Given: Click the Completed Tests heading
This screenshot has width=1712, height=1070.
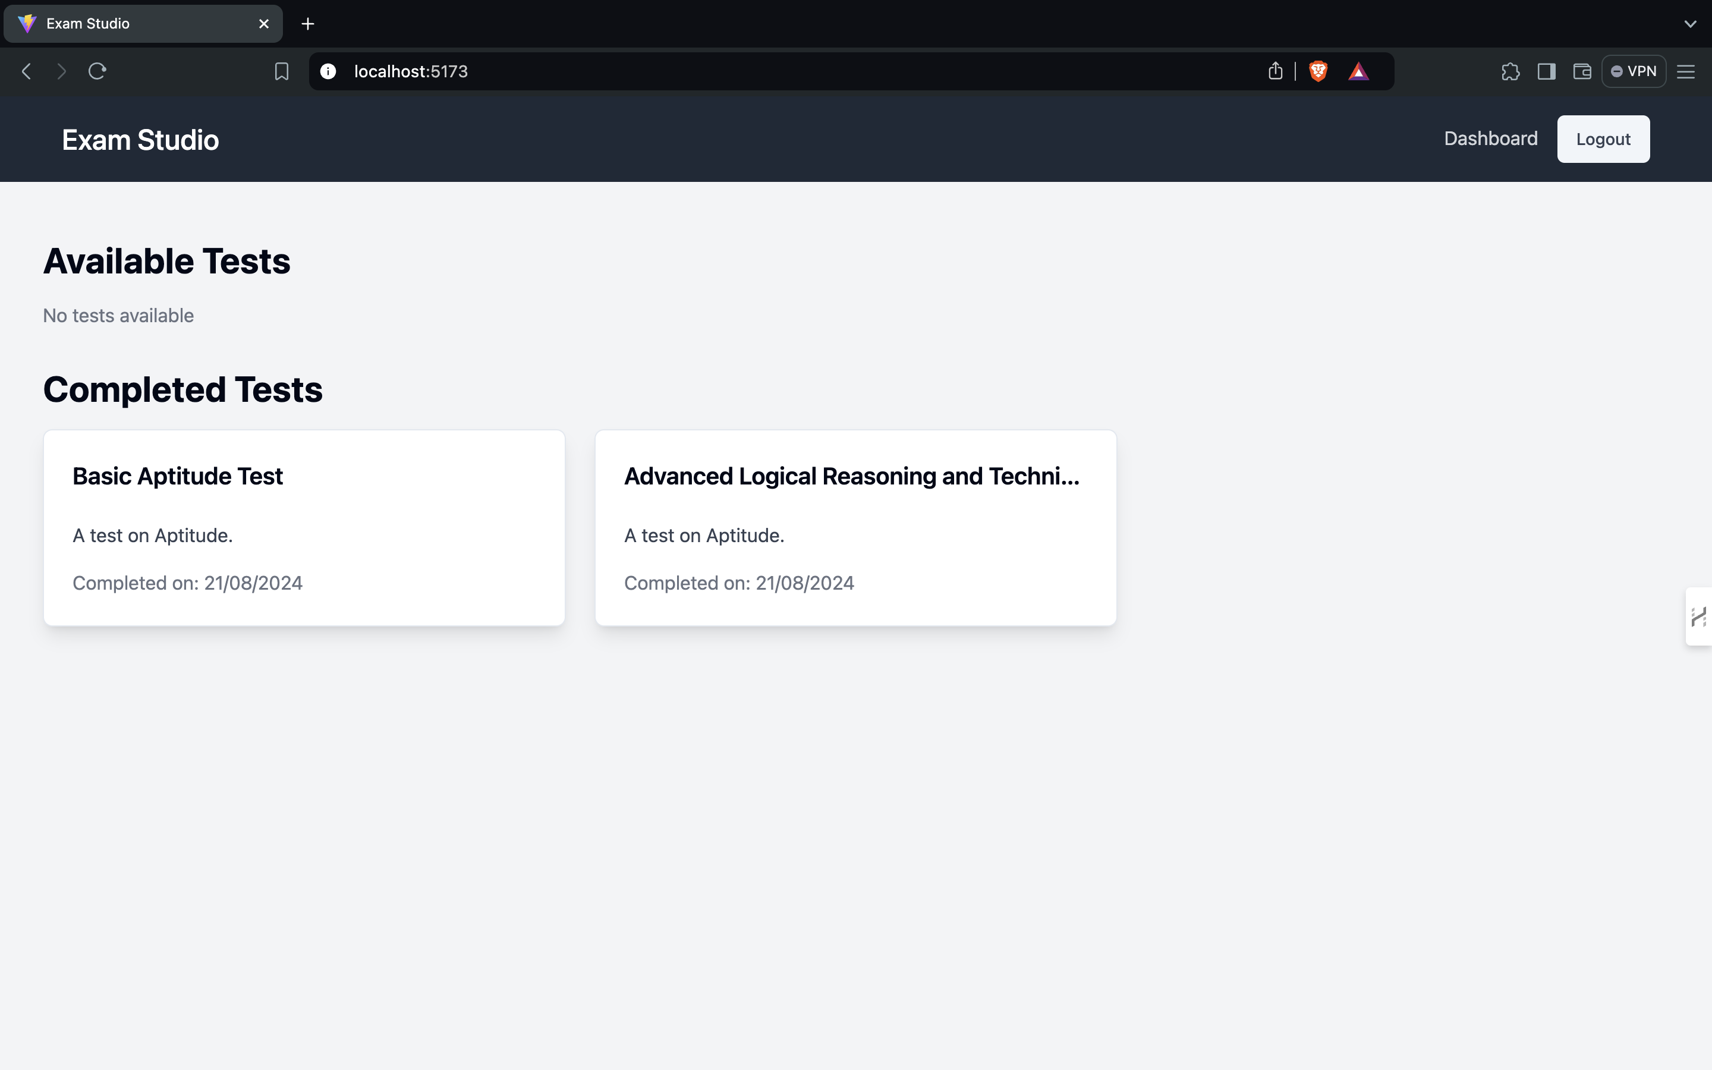Looking at the screenshot, I should point(183,389).
